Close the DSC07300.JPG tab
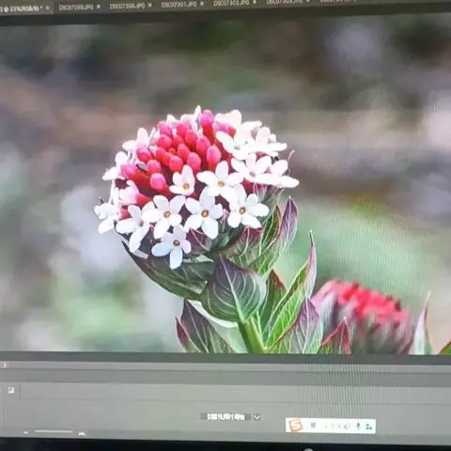The height and width of the screenshot is (451, 451). (x=150, y=5)
